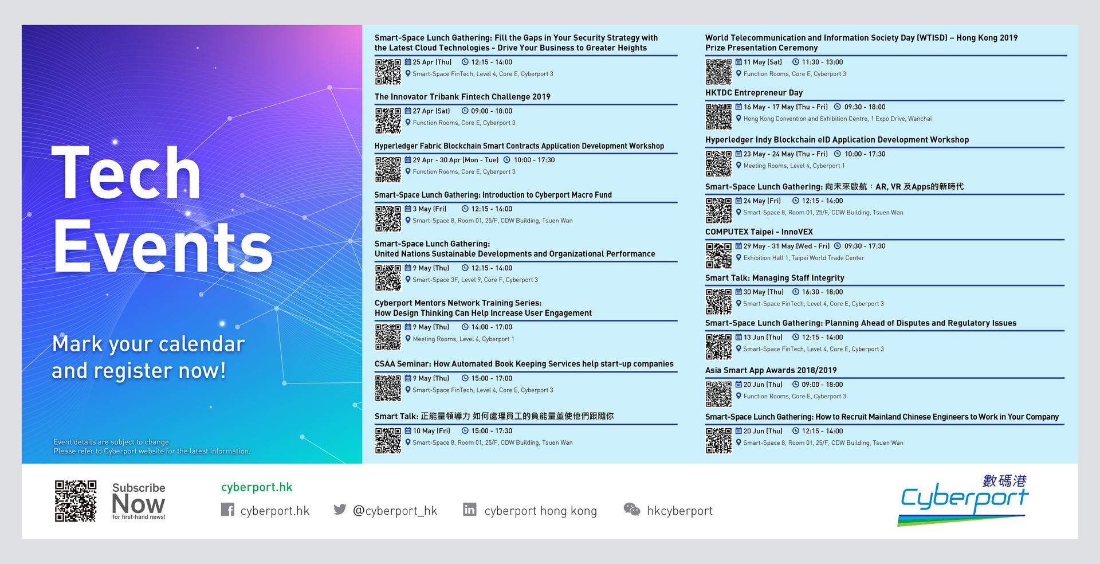Click clock icon beside 09:00 - 18:00 on 27 Apr
Image resolution: width=1100 pixels, height=564 pixels.
(x=465, y=111)
